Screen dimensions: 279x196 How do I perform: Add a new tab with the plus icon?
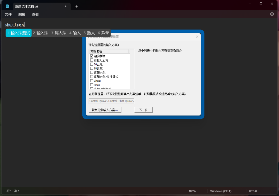(76, 6)
